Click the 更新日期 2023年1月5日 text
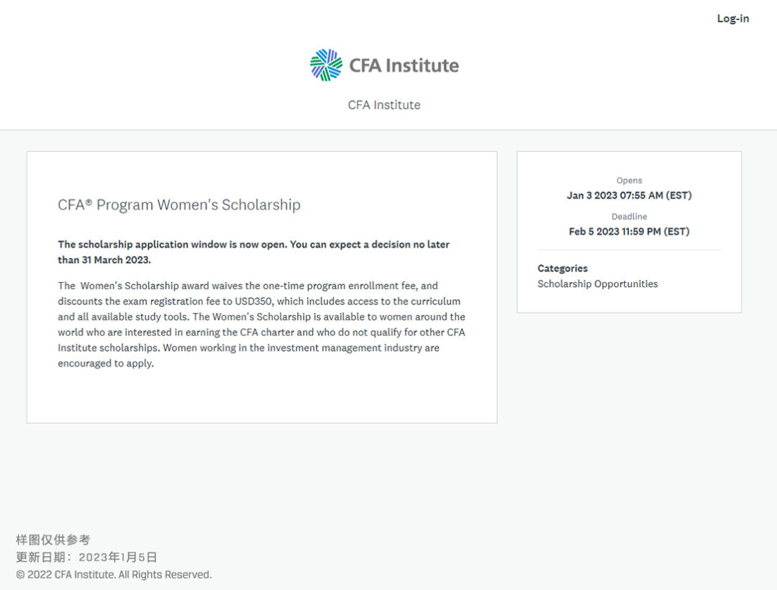777x590 pixels. [86, 558]
